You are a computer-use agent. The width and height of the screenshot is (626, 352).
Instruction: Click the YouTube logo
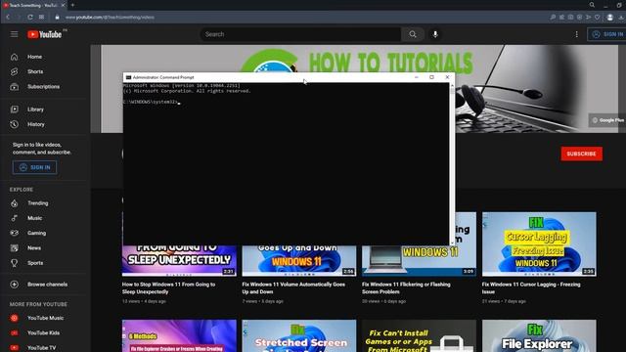tap(44, 34)
